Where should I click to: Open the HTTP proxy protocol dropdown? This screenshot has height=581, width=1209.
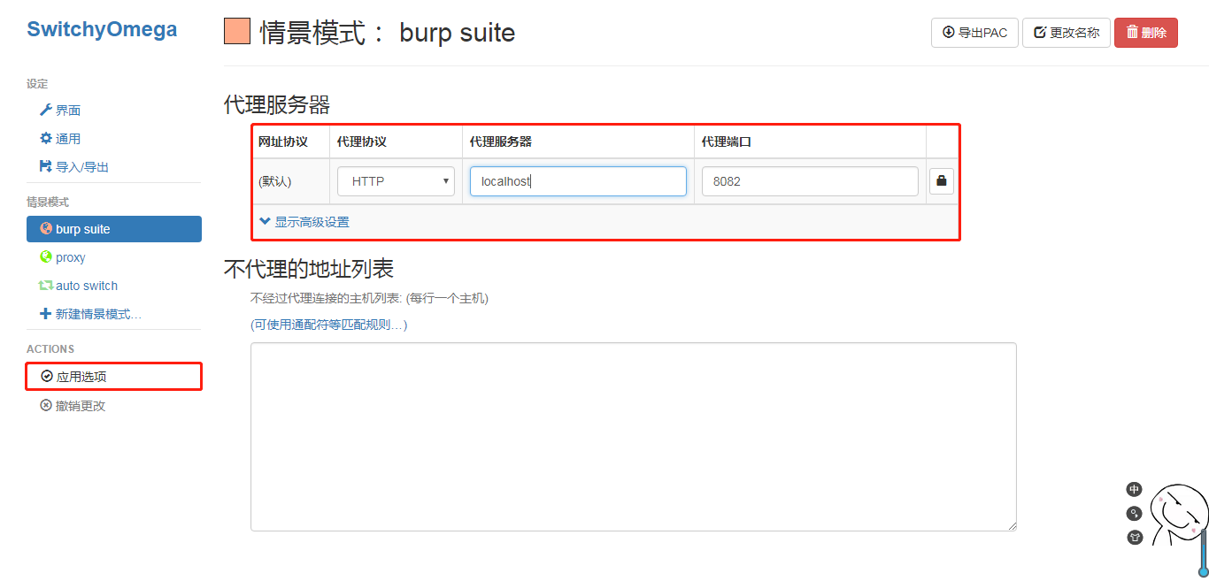(396, 181)
